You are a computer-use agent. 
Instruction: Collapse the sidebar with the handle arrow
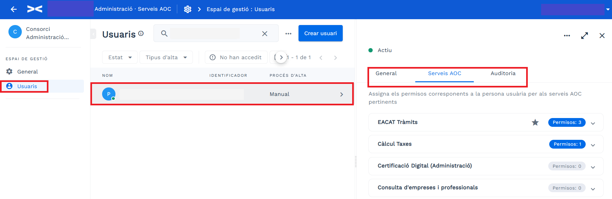(x=93, y=33)
